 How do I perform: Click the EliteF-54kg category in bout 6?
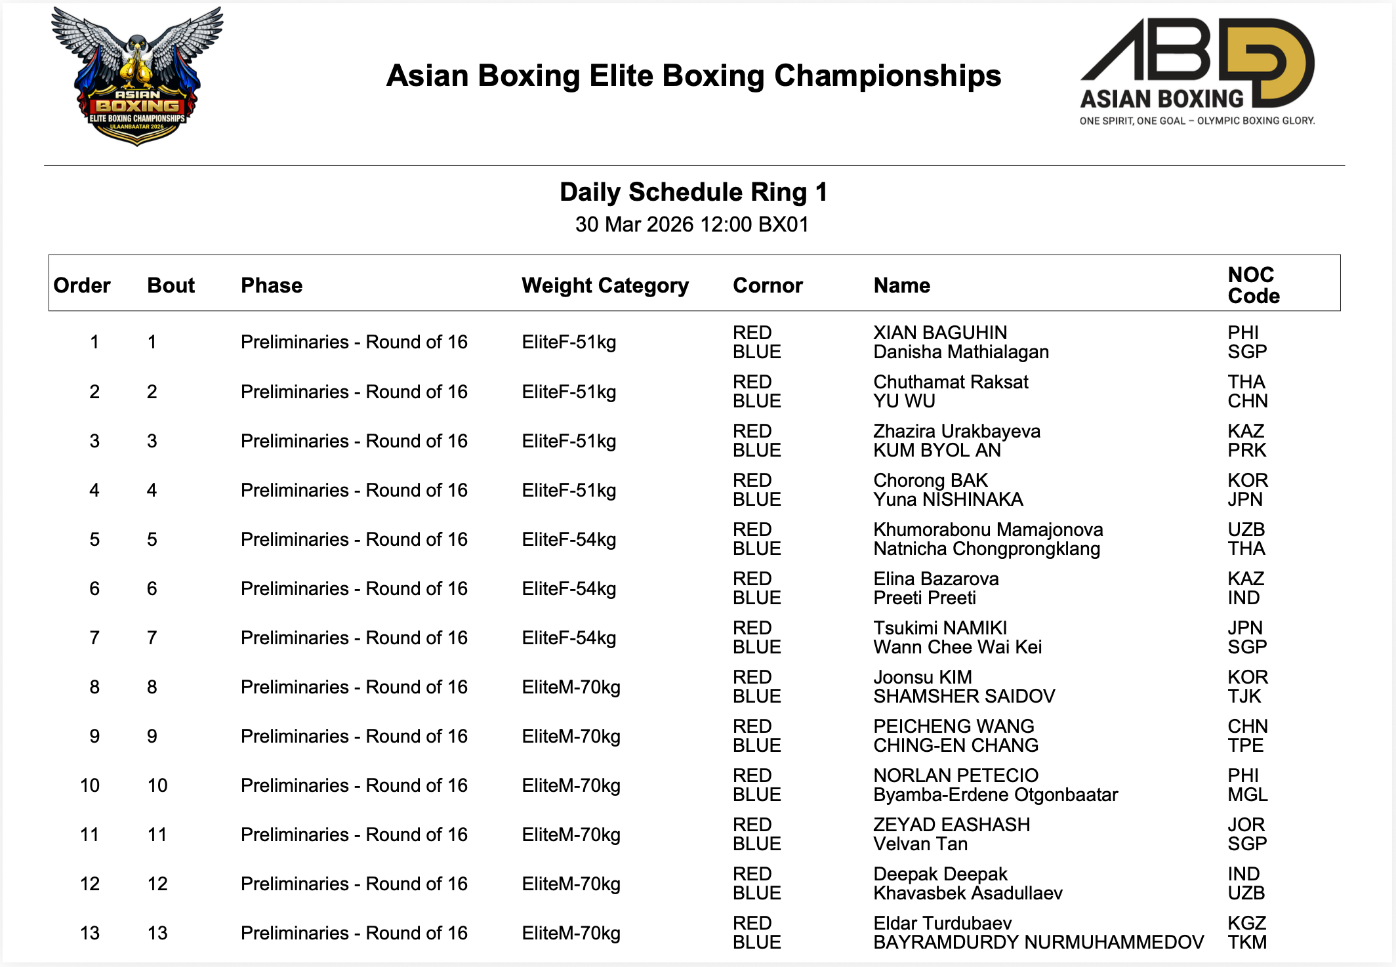[569, 588]
